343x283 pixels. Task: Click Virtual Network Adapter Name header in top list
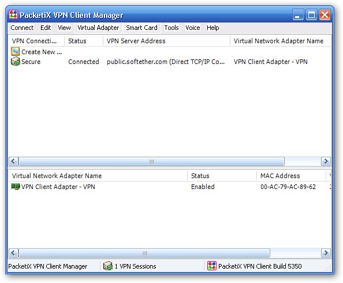point(280,41)
